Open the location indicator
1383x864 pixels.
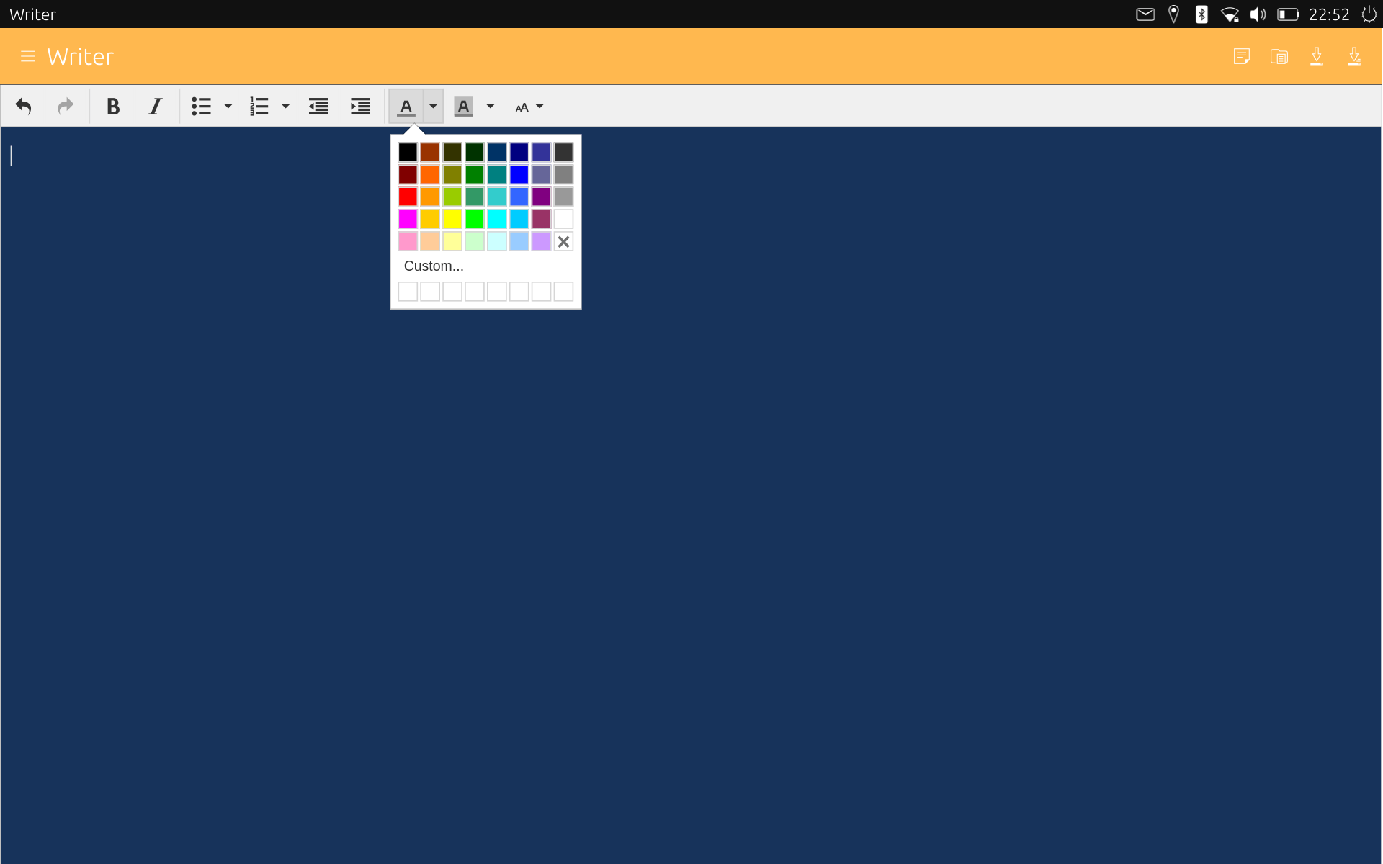point(1173,14)
